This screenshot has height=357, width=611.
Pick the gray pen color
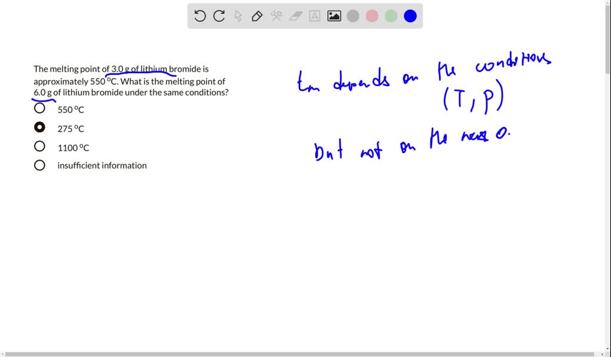353,16
